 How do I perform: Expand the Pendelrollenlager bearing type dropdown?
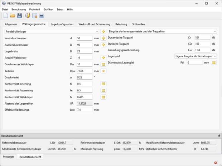pos(97,31)
